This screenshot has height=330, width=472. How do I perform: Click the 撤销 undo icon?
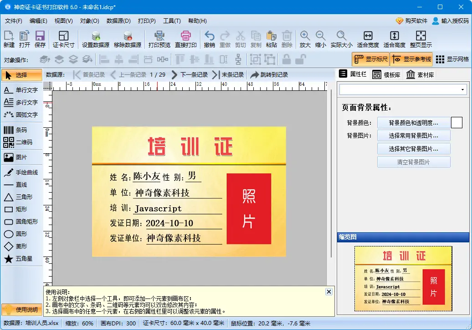coord(209,39)
